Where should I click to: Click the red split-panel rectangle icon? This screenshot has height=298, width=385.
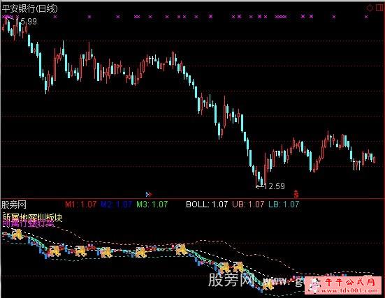(379, 8)
